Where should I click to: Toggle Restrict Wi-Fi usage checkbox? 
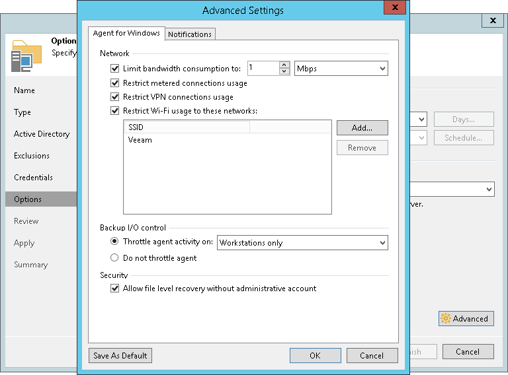[x=115, y=111]
